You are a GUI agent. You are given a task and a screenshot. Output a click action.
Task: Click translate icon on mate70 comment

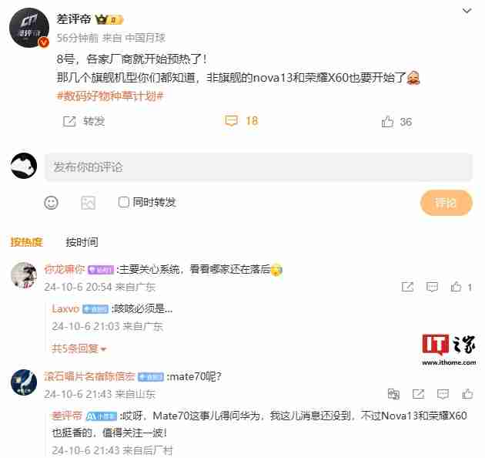(393, 394)
